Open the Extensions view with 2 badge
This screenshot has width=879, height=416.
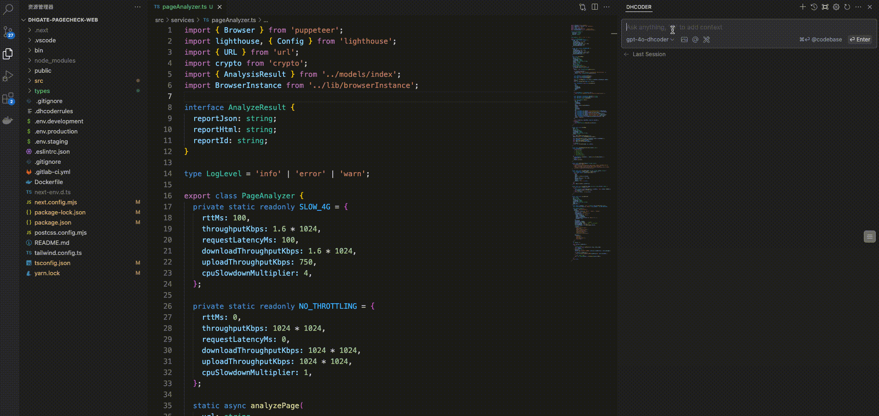click(x=8, y=98)
